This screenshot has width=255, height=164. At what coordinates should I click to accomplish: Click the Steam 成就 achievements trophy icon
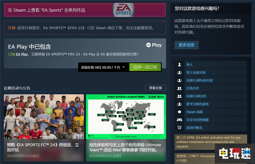click(x=179, y=112)
